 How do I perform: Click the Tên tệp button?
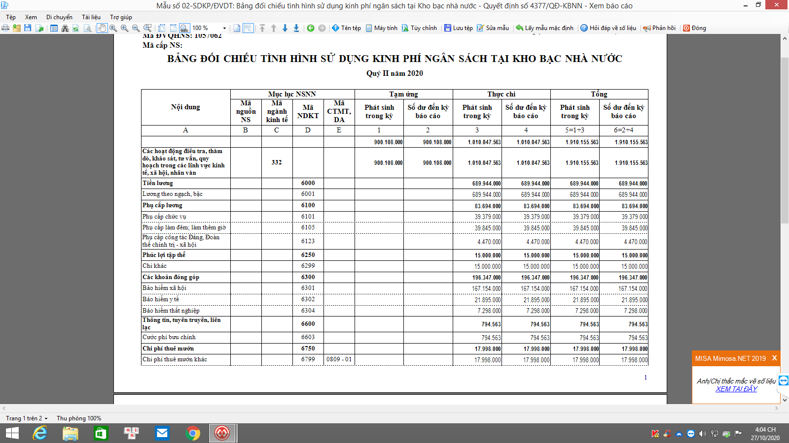coord(346,28)
